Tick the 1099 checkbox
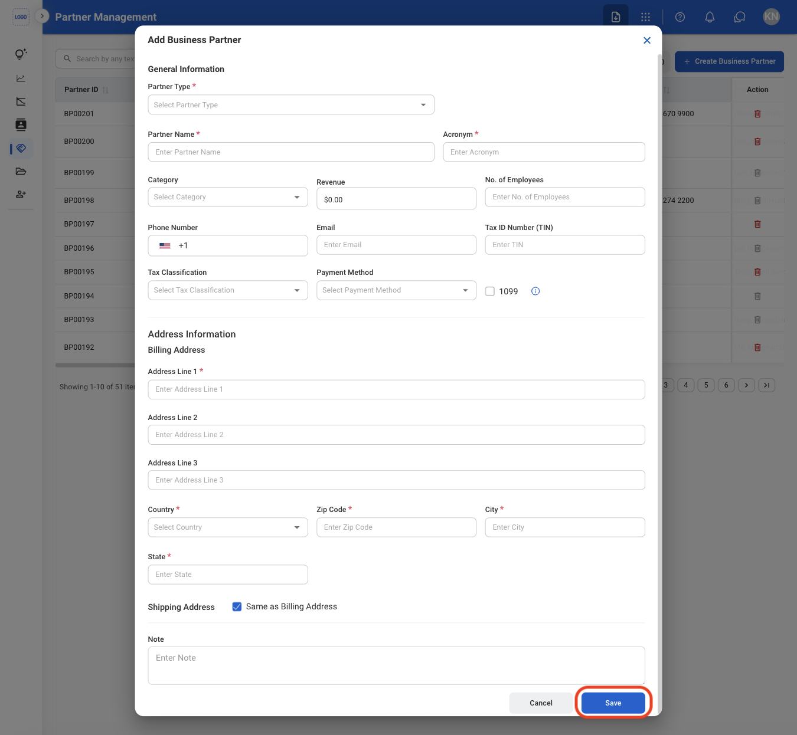This screenshot has height=735, width=797. pyautogui.click(x=490, y=291)
